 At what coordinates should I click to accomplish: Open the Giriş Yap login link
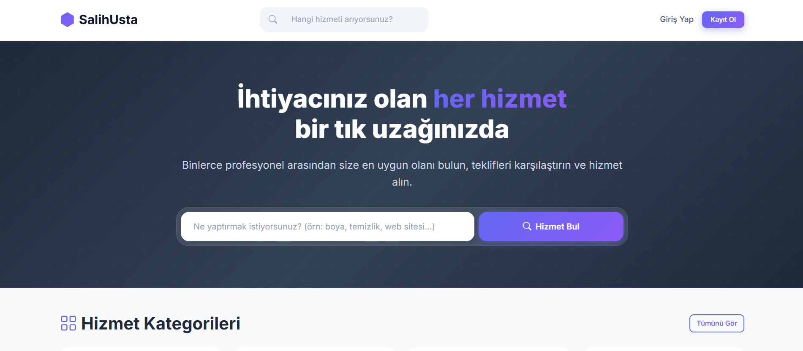pyautogui.click(x=676, y=19)
